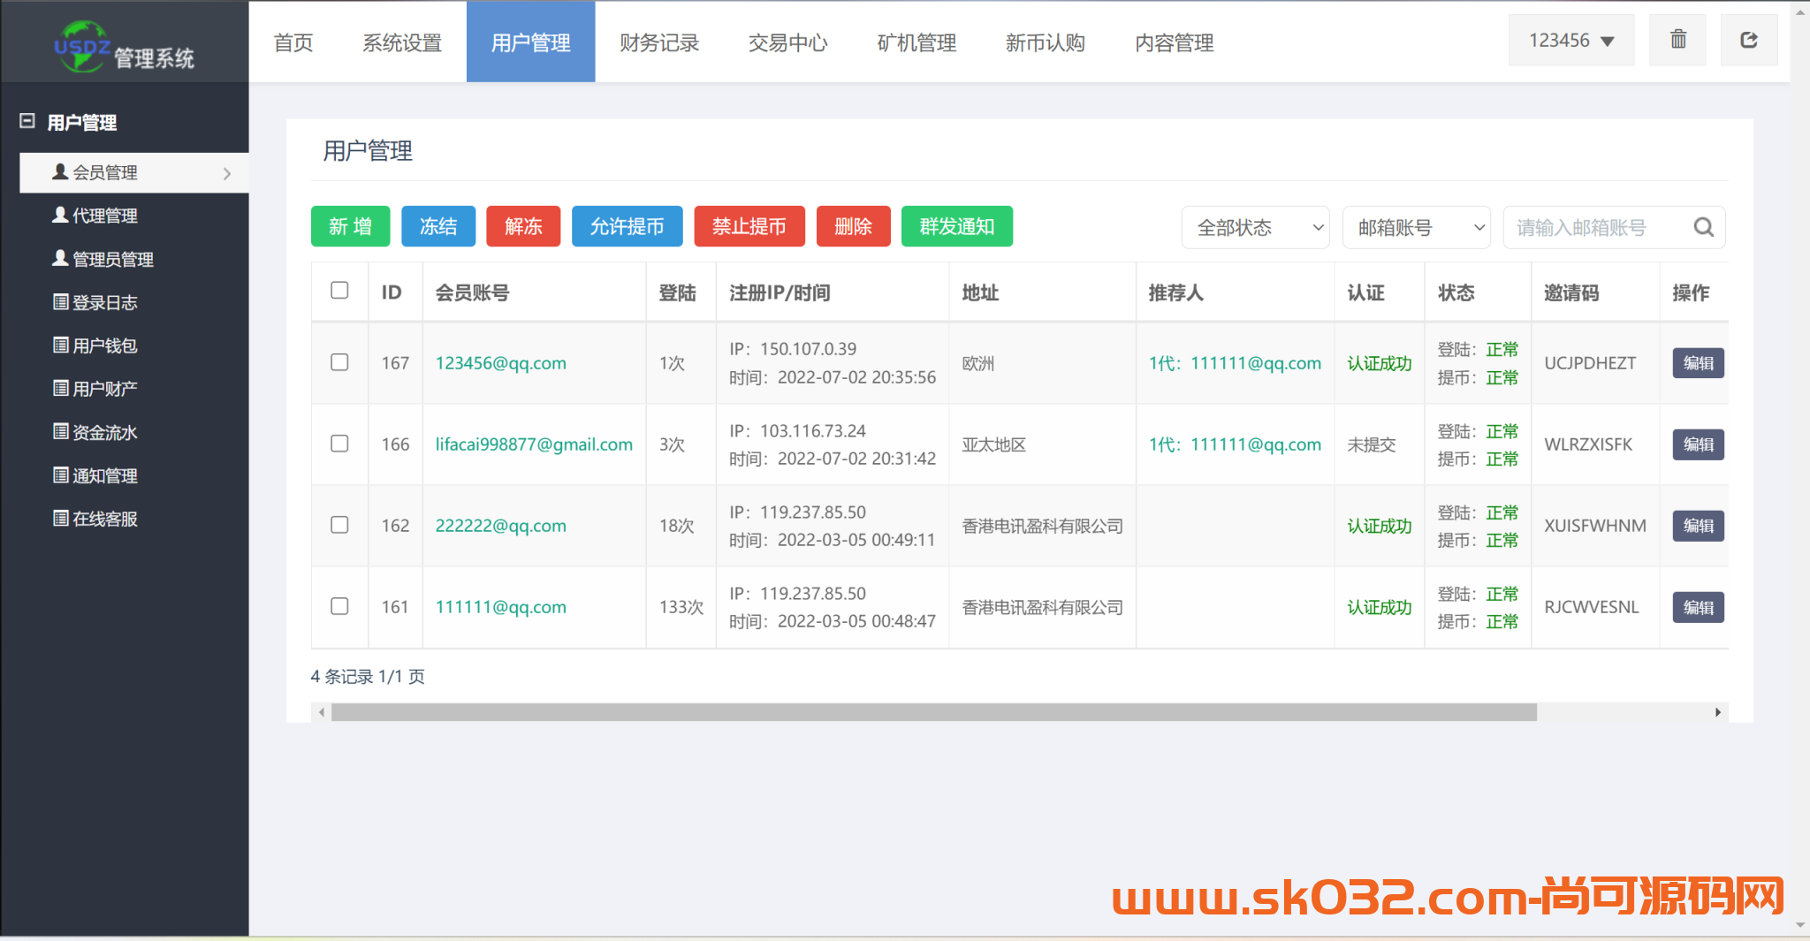Screen dimensions: 1810x941
Task: Check the box for user ID 167
Action: (339, 362)
